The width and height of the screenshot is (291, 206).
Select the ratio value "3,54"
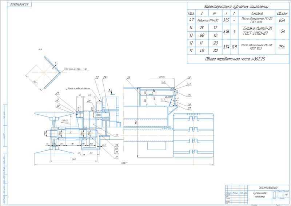[226, 47]
